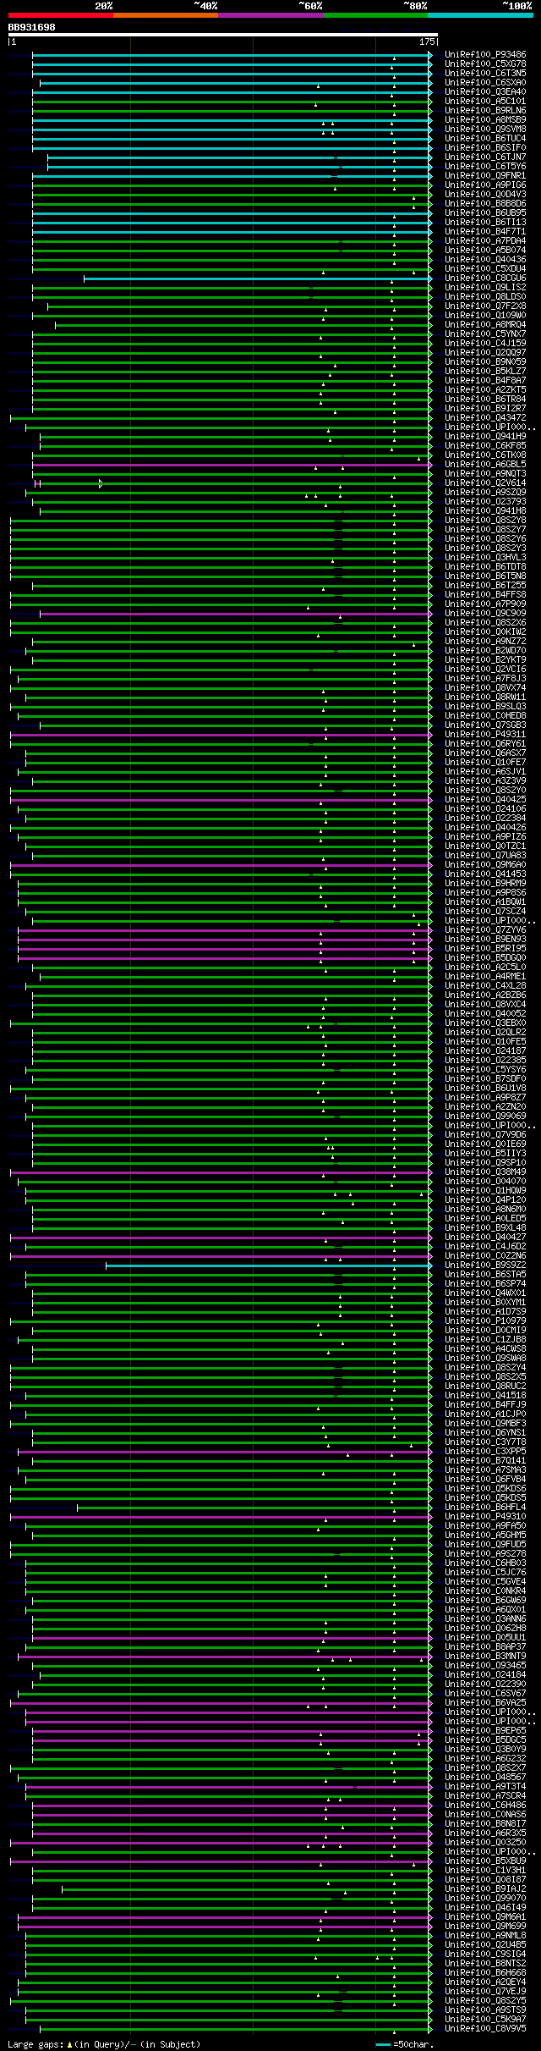Viewport: 541px width, 2051px height.
Task: Select the UniRef100_Q40436 label
Action: pos(485,260)
